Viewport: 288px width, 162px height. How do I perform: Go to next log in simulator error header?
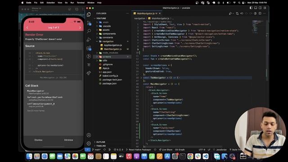coord(80,27)
